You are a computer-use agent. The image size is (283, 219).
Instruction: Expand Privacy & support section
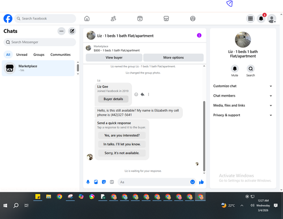(x=243, y=115)
